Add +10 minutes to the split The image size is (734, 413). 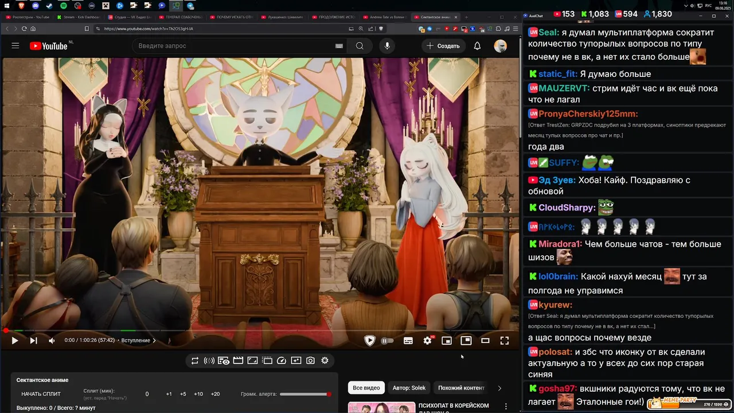(x=198, y=394)
